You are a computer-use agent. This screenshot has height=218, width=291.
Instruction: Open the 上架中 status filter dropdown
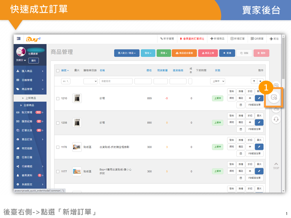coord(217,81)
